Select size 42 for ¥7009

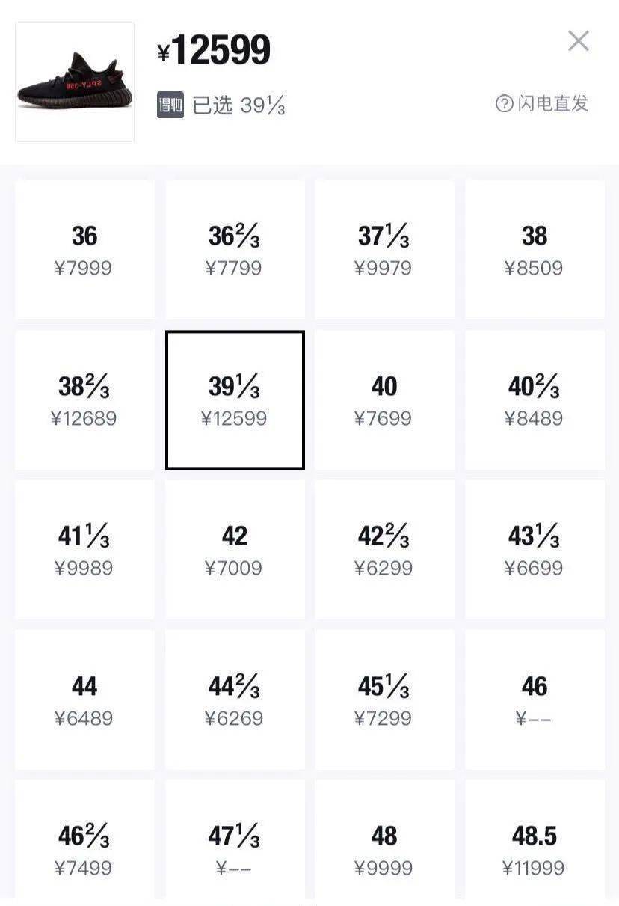[x=235, y=549]
